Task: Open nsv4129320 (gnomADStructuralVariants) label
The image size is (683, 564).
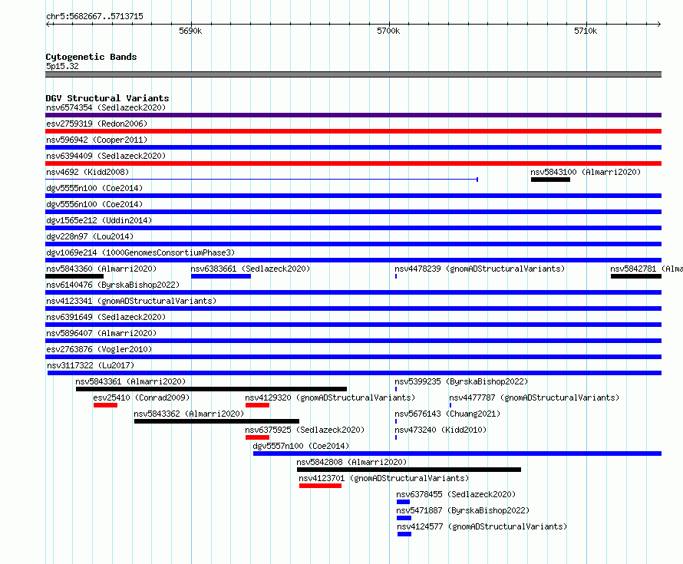Action: pyautogui.click(x=330, y=397)
